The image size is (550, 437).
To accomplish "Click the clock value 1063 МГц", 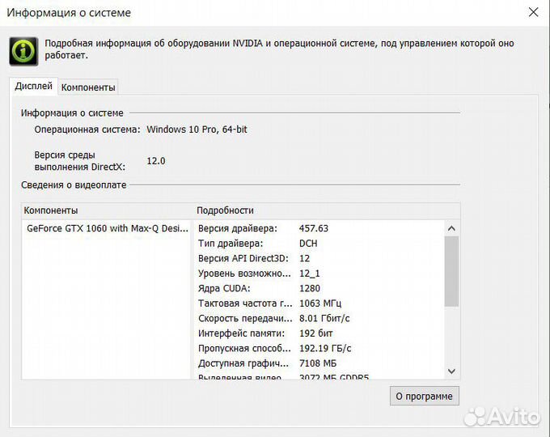I will click(x=320, y=303).
